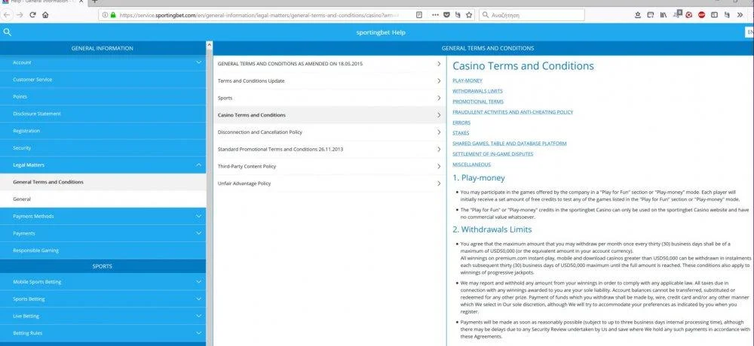Click the browser search box
This screenshot has width=754, height=346.
pos(532,15)
